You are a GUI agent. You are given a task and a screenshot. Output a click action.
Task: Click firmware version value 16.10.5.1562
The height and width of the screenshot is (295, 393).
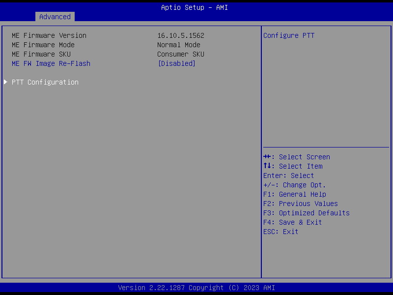(x=181, y=35)
